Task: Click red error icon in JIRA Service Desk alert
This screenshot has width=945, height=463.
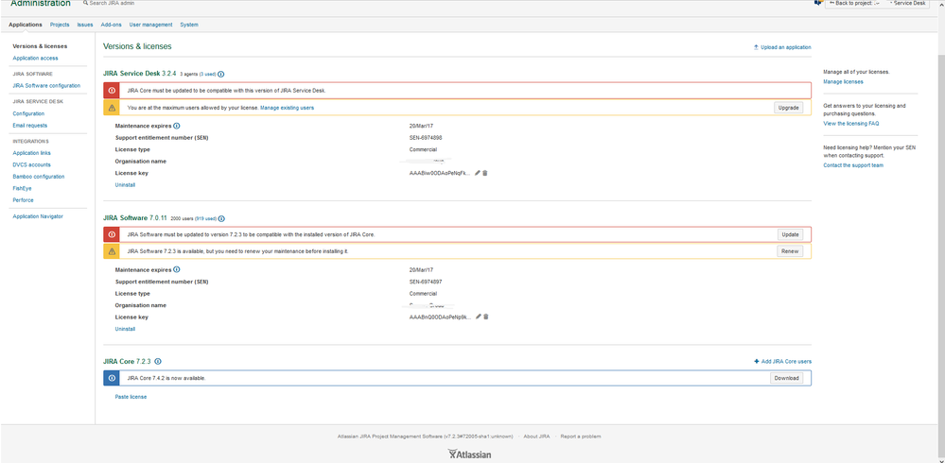Action: (x=111, y=91)
